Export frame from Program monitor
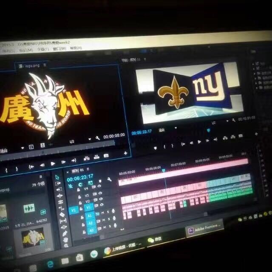Image resolution: width=272 pixels, height=272 pixels. [241, 136]
